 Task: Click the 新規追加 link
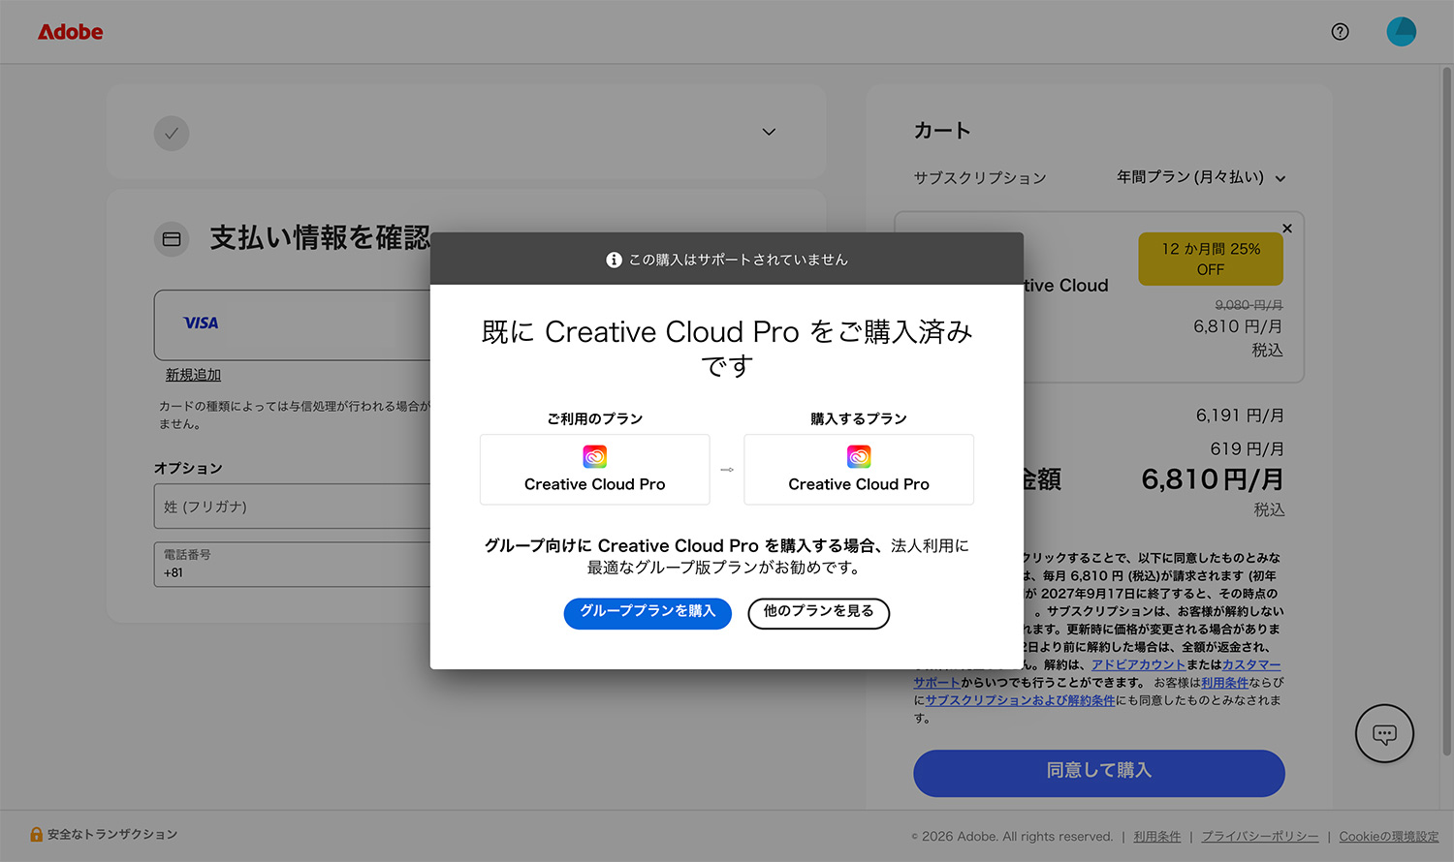tap(193, 375)
